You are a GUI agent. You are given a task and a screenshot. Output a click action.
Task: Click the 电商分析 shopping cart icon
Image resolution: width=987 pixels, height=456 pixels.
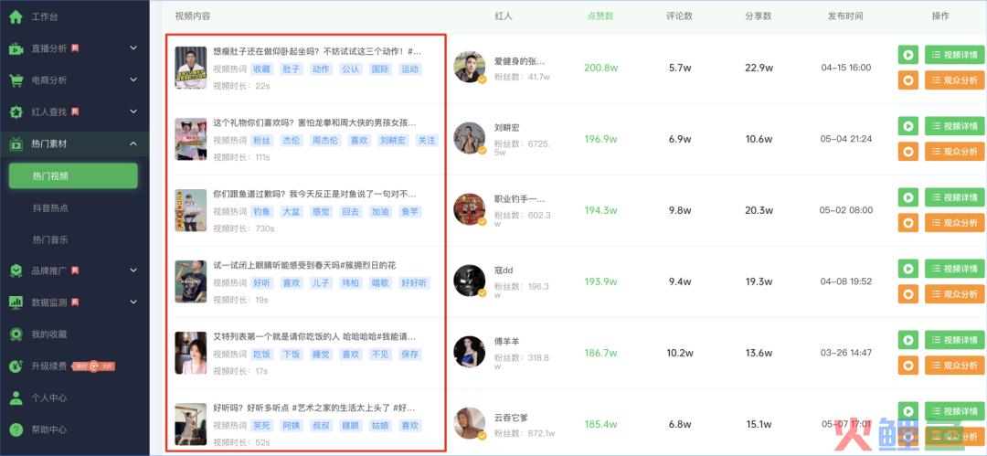point(16,80)
